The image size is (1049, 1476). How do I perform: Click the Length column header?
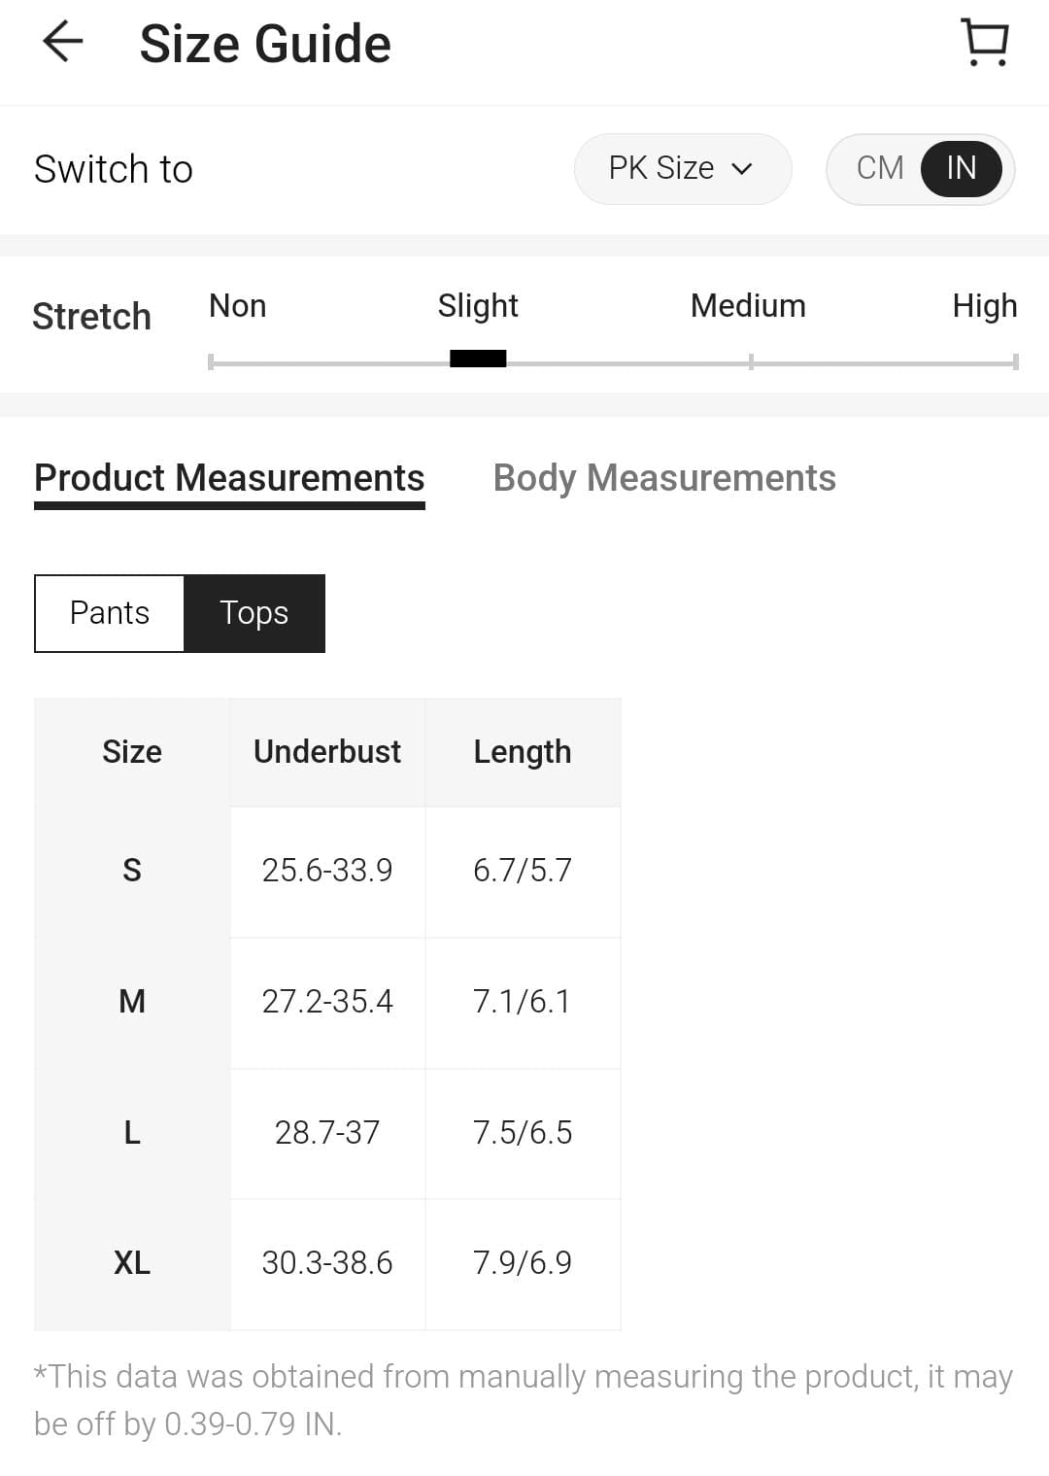(523, 752)
